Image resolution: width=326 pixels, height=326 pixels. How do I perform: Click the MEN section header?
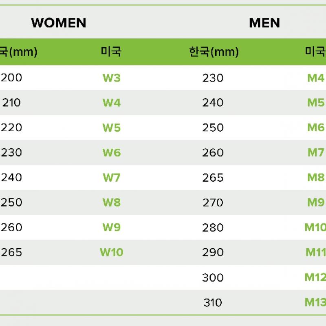[x=264, y=23]
